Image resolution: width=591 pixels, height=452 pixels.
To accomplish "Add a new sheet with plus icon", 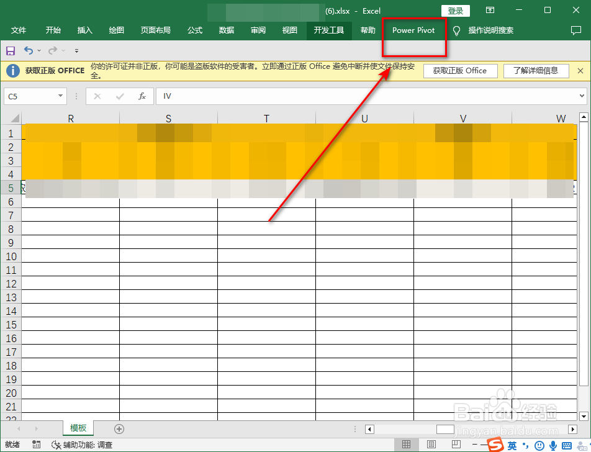I will point(119,429).
